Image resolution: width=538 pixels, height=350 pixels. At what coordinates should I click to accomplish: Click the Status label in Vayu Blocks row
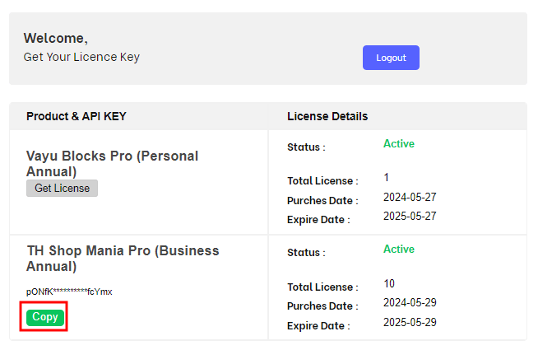click(306, 147)
